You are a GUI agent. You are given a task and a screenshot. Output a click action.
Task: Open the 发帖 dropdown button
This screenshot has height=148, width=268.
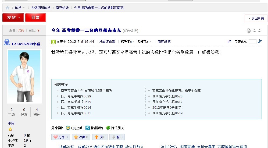(13, 18)
